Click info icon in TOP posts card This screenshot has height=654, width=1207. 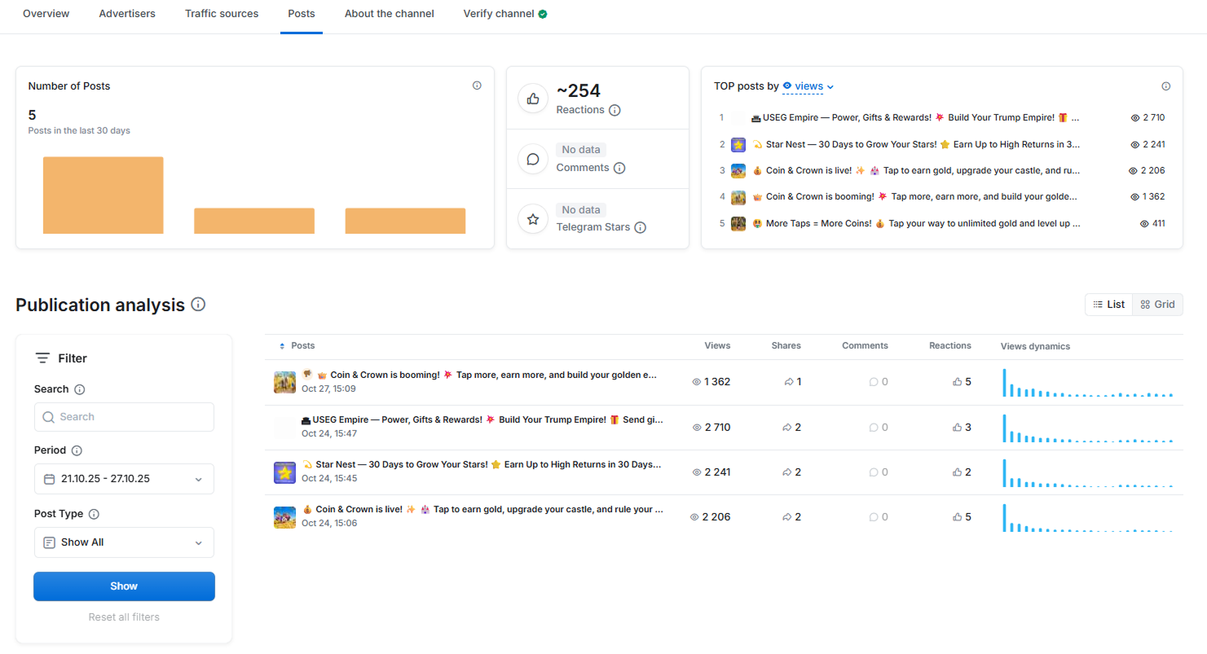1165,86
